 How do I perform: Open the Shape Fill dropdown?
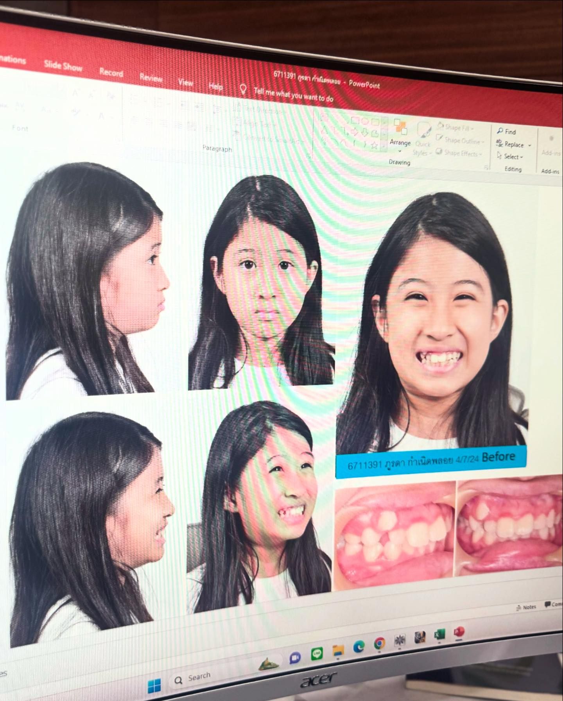click(x=455, y=127)
